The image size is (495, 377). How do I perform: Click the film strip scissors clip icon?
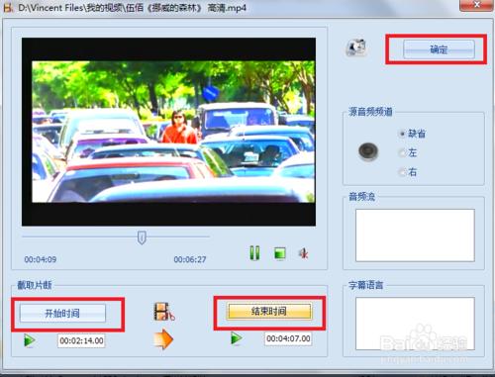(164, 312)
